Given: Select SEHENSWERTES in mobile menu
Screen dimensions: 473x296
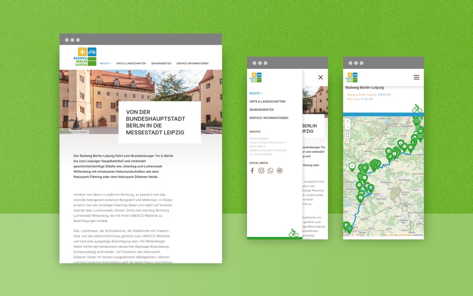Looking at the screenshot, I should [x=261, y=110].
